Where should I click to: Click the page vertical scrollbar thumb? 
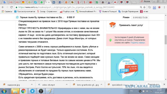(166, 40)
